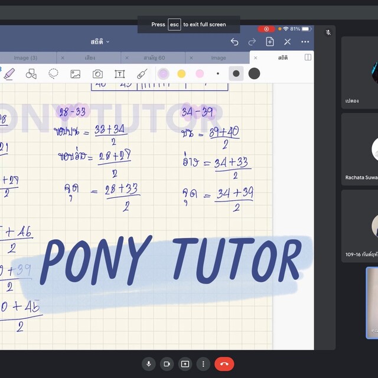Click the crossed pen editing mode icon
Screen dimensions: 378x378
click(x=287, y=42)
